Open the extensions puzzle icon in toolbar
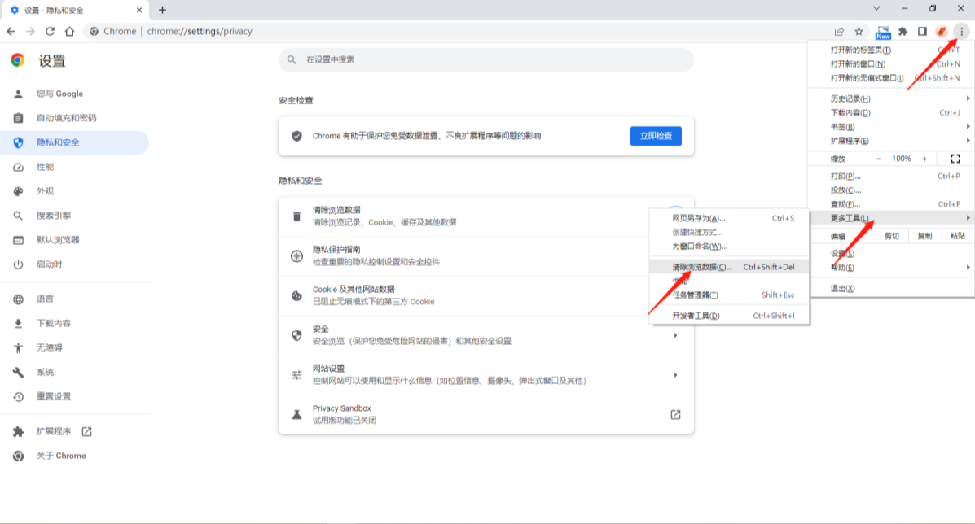The width and height of the screenshot is (975, 524). click(x=903, y=31)
